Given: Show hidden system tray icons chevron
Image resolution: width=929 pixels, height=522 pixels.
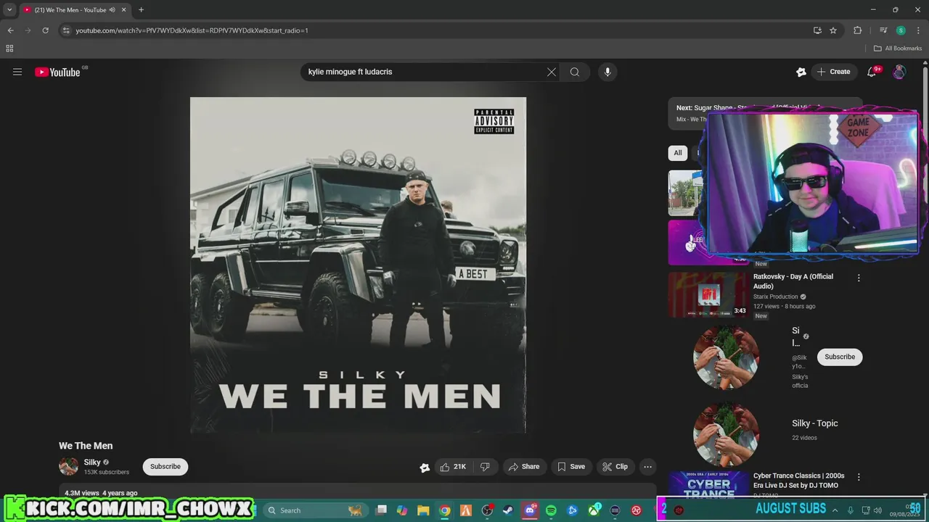Looking at the screenshot, I should [x=835, y=510].
